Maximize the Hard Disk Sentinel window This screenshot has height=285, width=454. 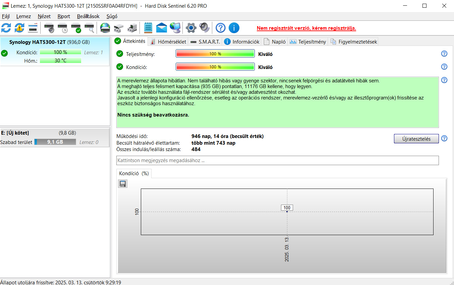point(424,6)
